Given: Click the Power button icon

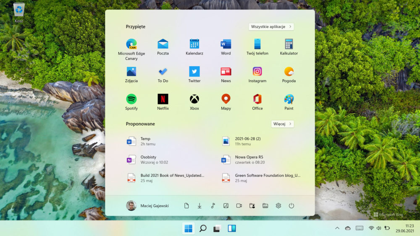Looking at the screenshot, I should click(291, 205).
